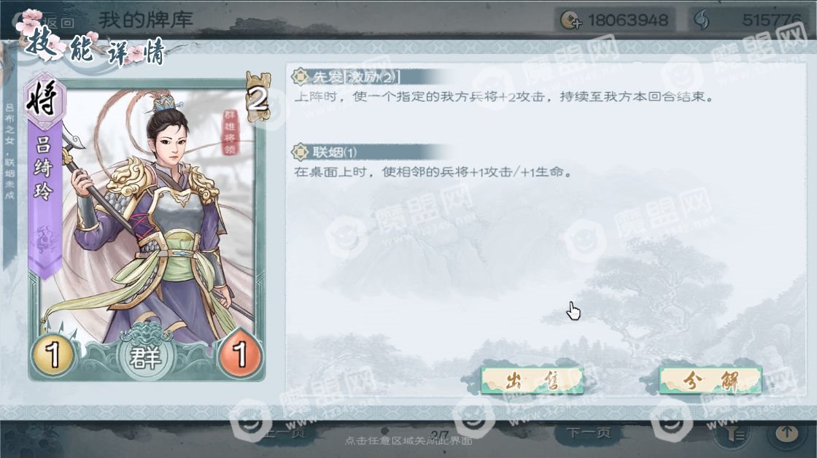Click the 分解 decompose button

(x=710, y=381)
